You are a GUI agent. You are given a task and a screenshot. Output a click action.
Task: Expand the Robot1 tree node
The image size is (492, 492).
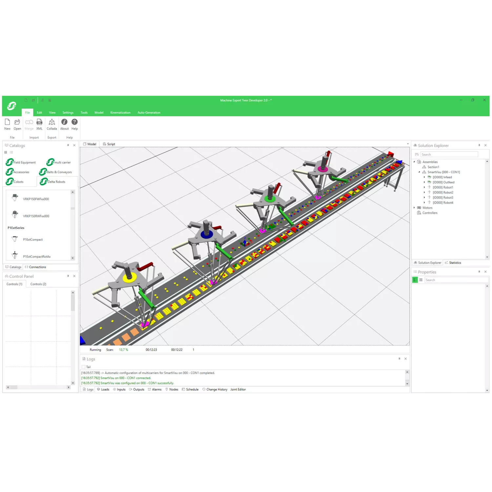tap(424, 187)
